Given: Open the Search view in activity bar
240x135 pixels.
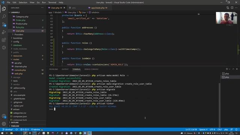Looking at the screenshot, I should coord(4,16).
